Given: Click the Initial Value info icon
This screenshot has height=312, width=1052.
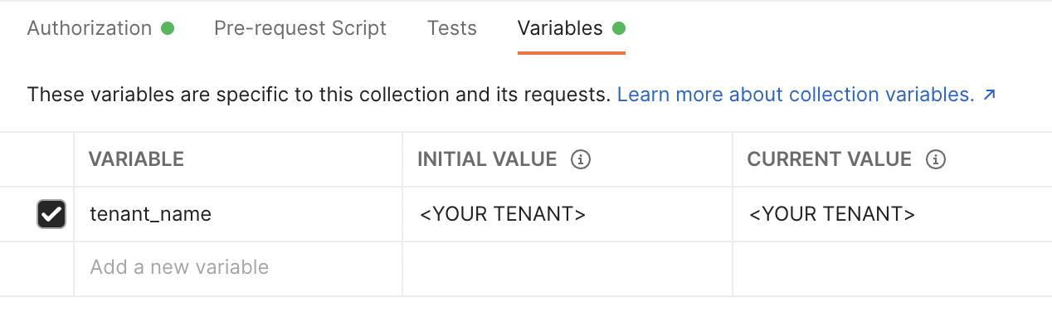Looking at the screenshot, I should point(581,159).
